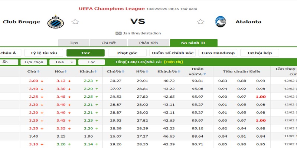297x148 pixels.
Task: Sort by the Hòa odds column arrow
Action: point(66,71)
